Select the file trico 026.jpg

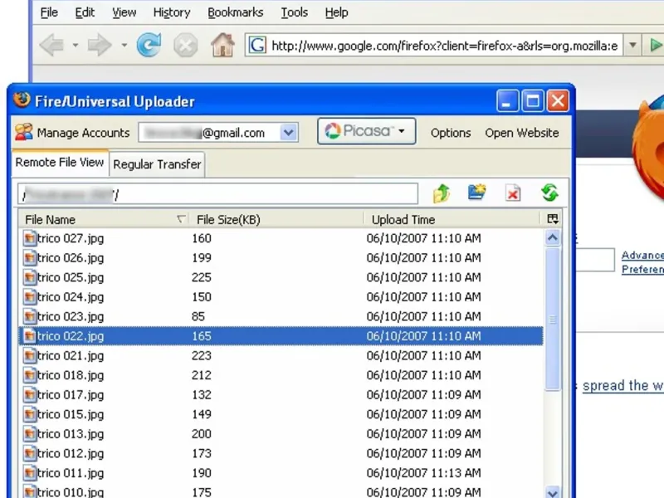tap(281, 258)
